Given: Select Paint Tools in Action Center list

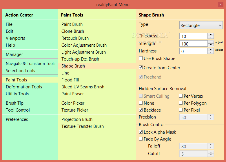Looking at the screenshot, I should tap(30, 80).
